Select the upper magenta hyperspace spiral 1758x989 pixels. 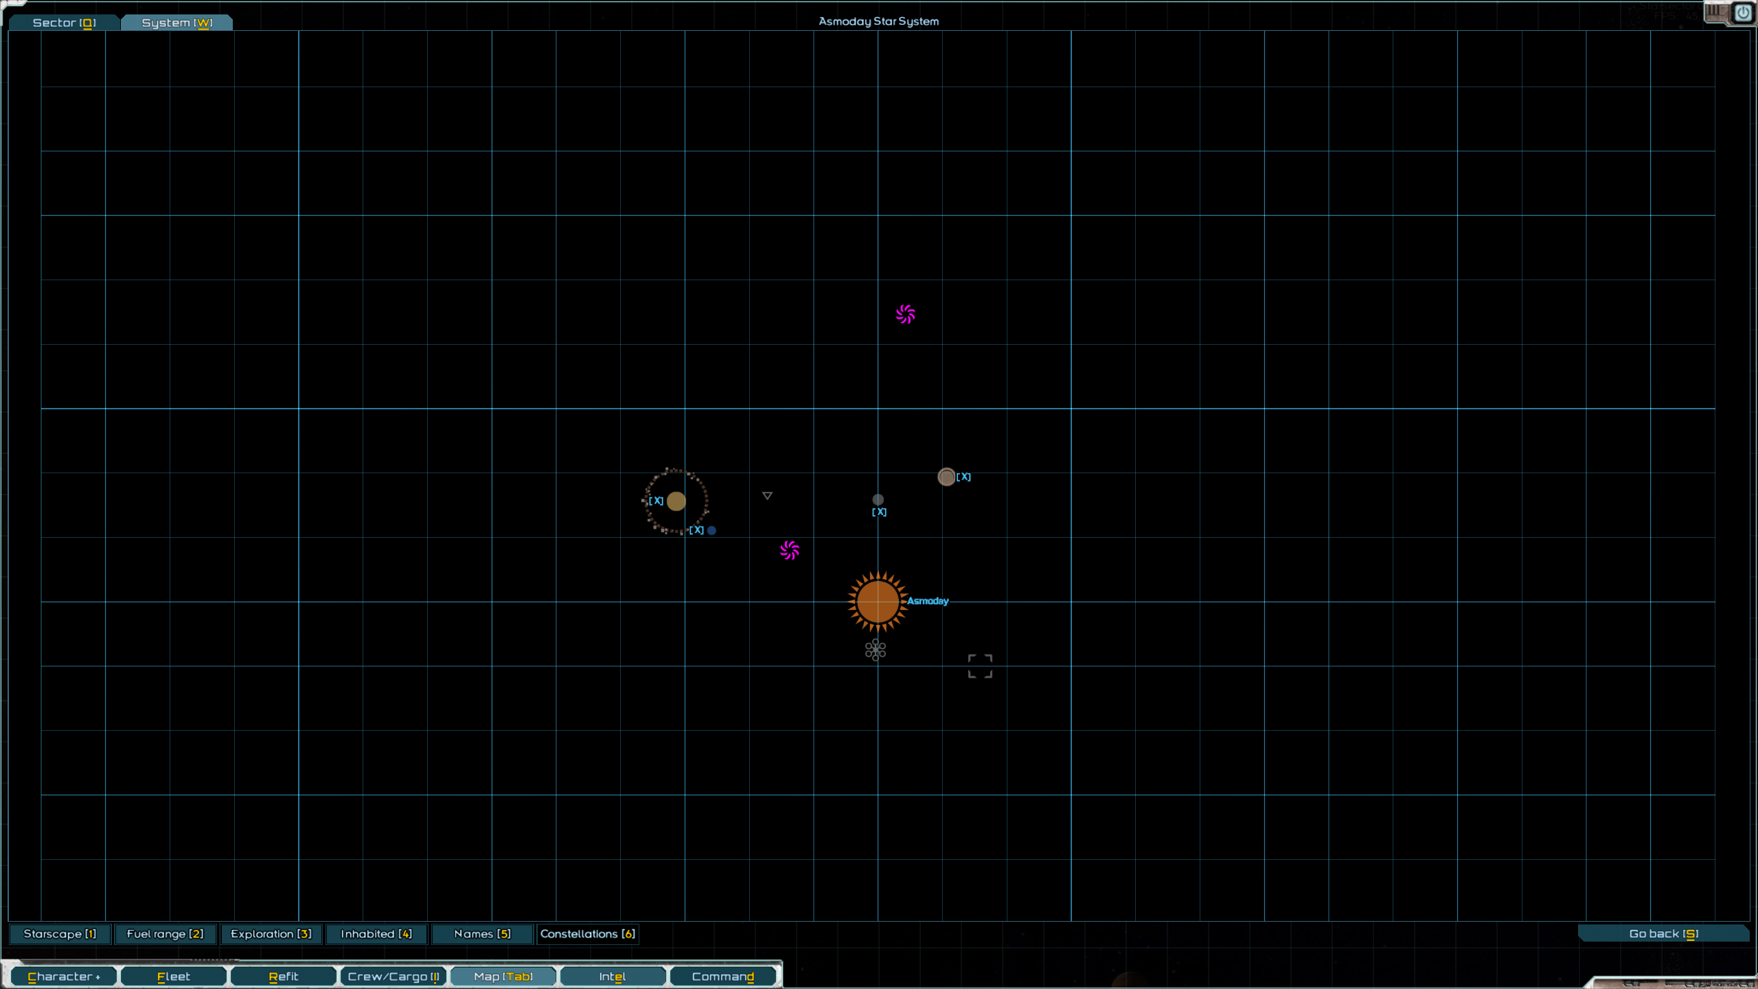pyautogui.click(x=906, y=314)
